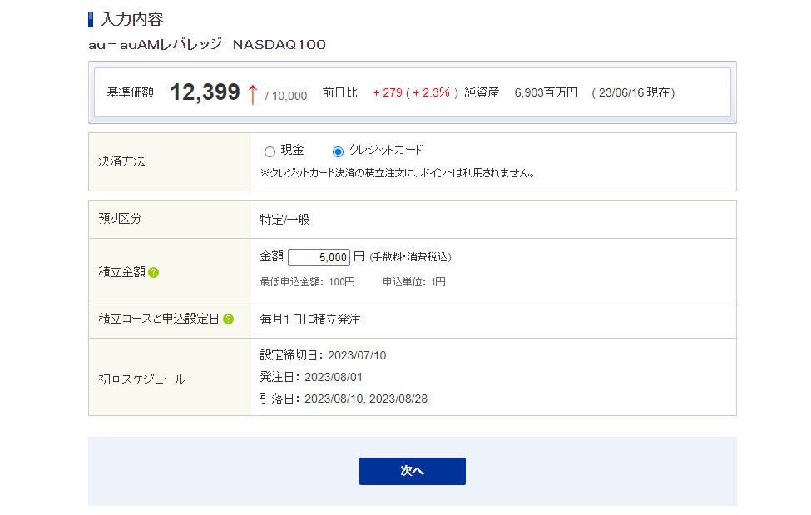Click the 毎月1日に積立発注 course text
This screenshot has height=515, width=811.
tap(310, 319)
